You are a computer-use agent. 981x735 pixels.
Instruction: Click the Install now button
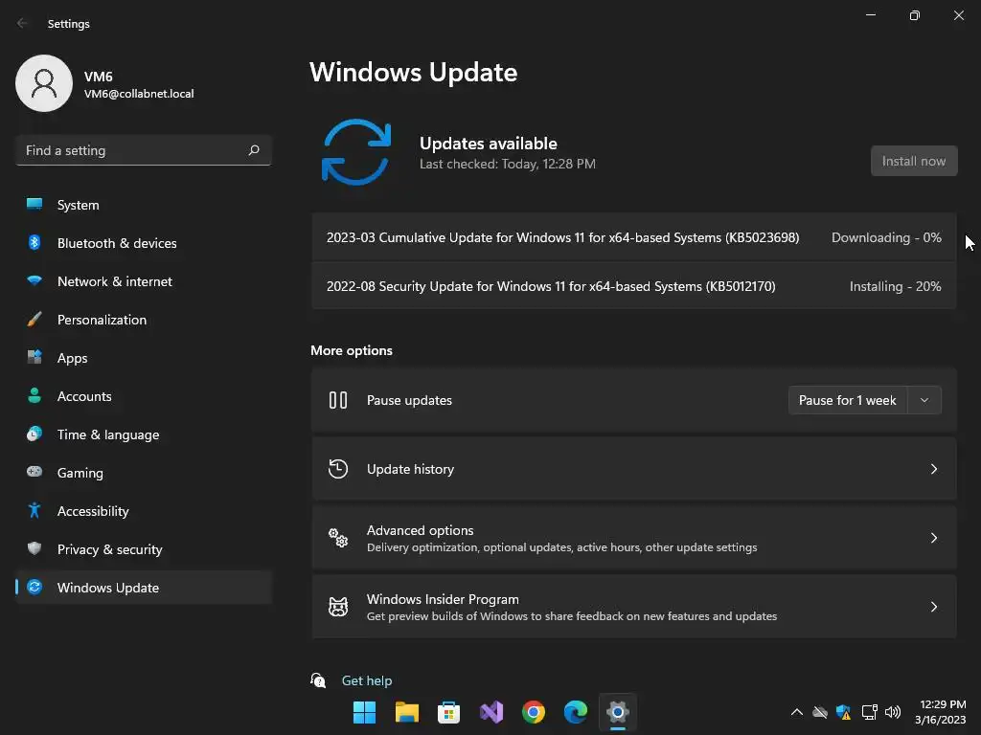point(914,161)
